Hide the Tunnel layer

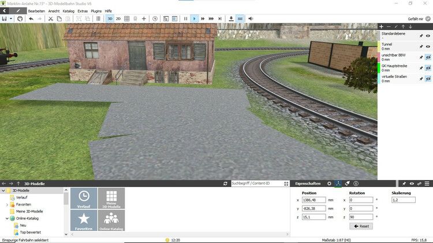(428, 47)
